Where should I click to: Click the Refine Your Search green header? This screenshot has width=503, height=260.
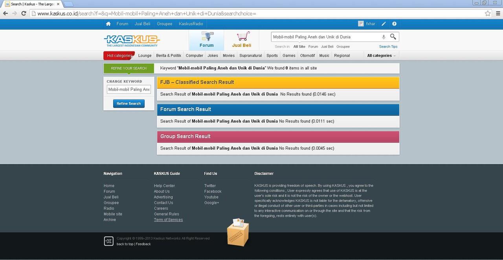[x=129, y=68]
